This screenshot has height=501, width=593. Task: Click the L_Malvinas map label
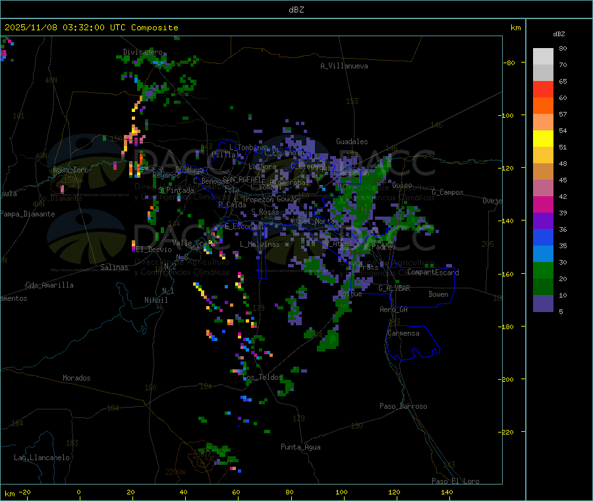[x=260, y=244]
